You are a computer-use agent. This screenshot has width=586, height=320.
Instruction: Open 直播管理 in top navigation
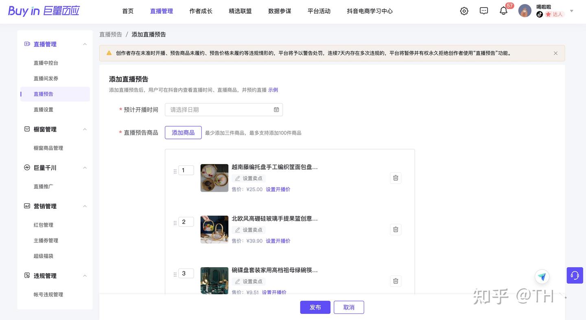tap(162, 11)
